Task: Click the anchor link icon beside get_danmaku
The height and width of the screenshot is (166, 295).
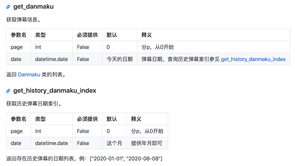Action: (8, 7)
